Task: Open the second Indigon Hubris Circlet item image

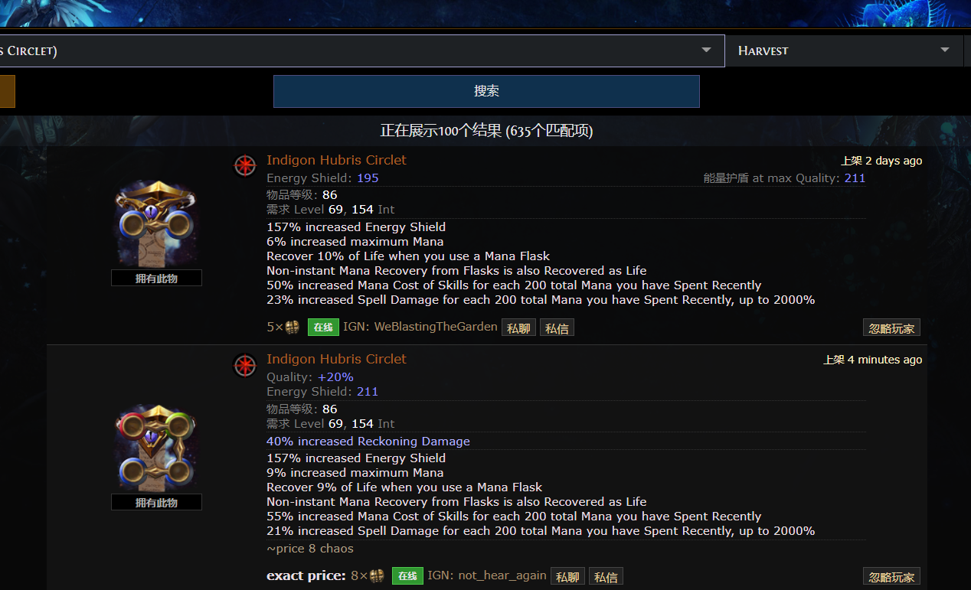Action: pos(156,448)
